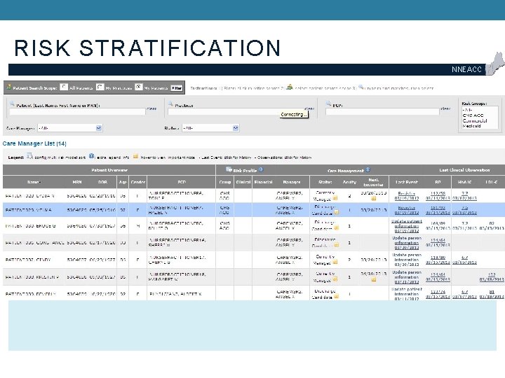Sort by the Acuity column header
505x378 pixels.
(x=349, y=182)
